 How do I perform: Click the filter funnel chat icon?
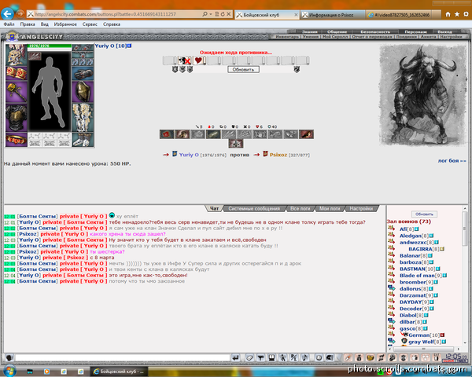260,357
